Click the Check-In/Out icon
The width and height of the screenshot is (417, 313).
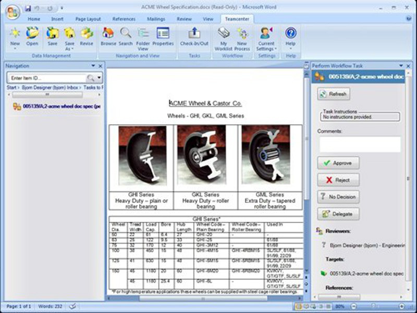pos(194,37)
